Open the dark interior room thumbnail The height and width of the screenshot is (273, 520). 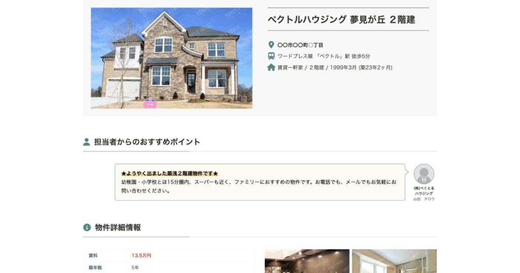click(307, 261)
